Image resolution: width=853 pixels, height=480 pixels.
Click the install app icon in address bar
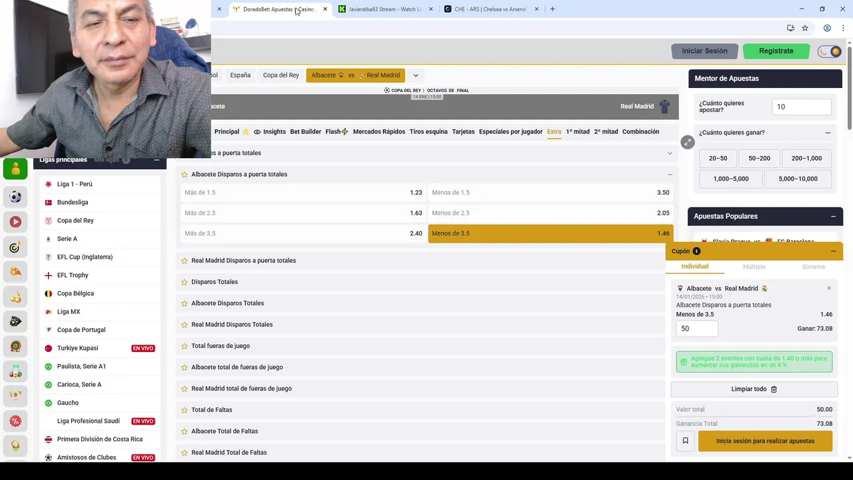[790, 28]
